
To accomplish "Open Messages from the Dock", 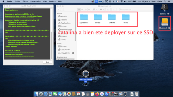I will click(60, 94).
